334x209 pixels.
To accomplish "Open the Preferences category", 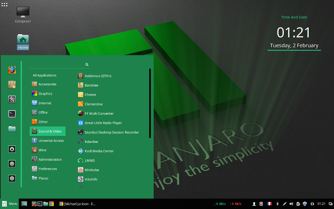I will 48,169.
